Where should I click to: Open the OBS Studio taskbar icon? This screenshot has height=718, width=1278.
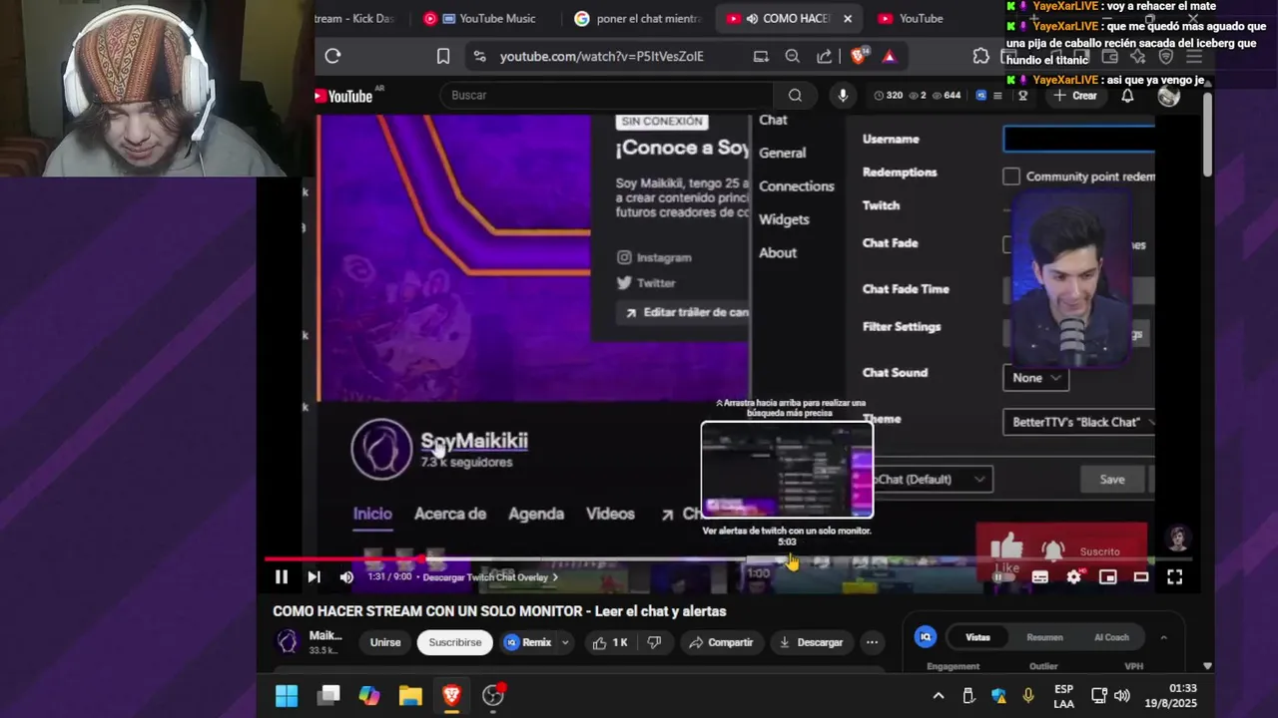click(493, 696)
